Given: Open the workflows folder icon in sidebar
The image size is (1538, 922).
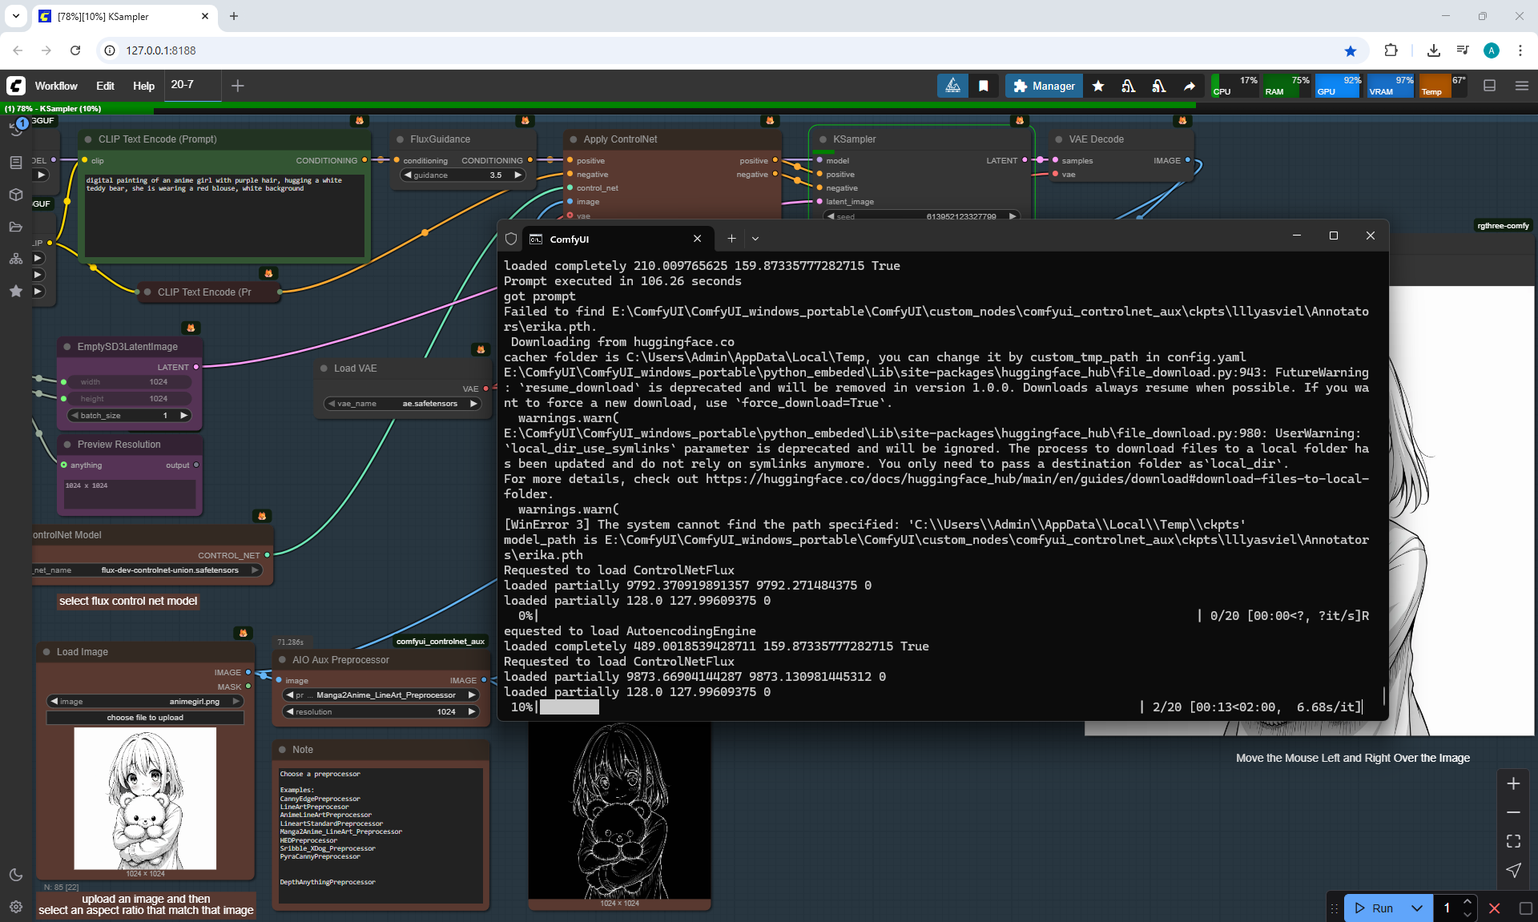Looking at the screenshot, I should [16, 227].
